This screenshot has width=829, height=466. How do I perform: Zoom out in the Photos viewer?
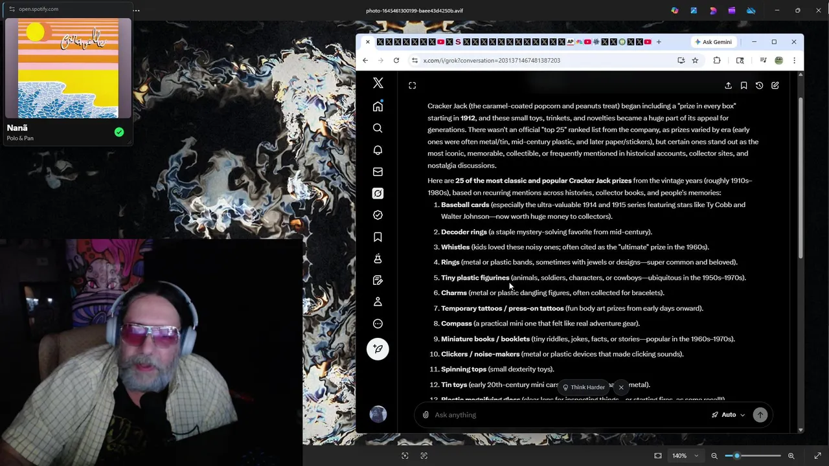pos(714,456)
